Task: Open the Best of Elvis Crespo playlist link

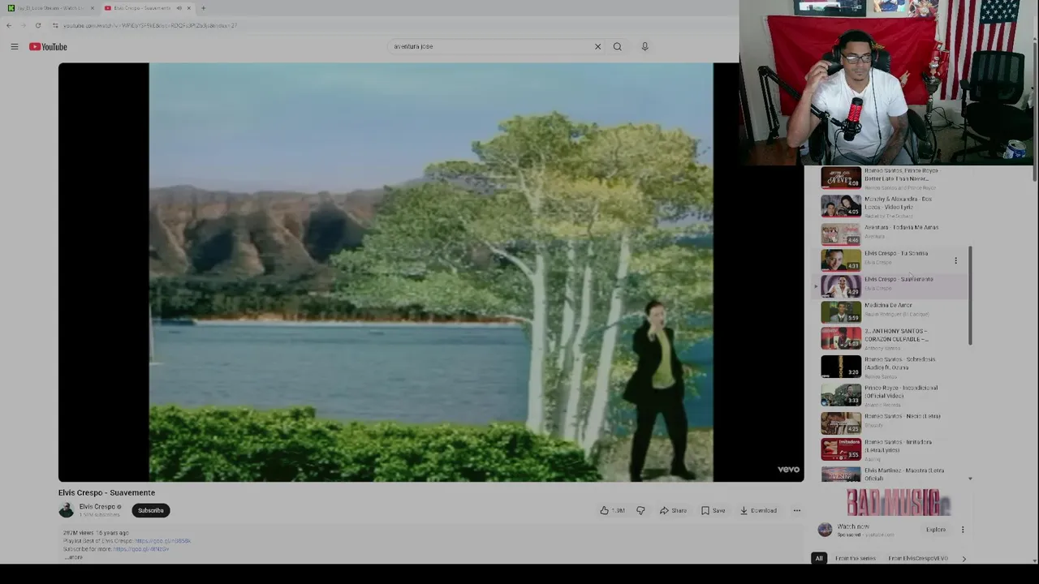Action: point(162,541)
